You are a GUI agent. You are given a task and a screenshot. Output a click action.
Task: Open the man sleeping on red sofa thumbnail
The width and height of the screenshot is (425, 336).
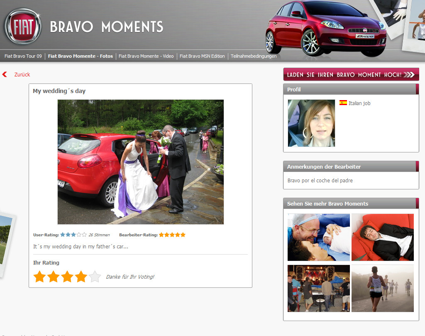[383, 237]
